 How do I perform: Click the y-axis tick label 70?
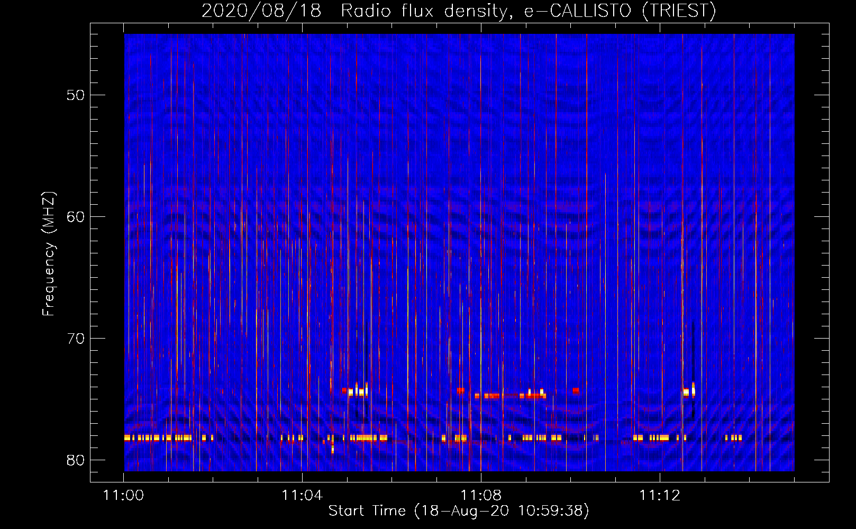(76, 339)
